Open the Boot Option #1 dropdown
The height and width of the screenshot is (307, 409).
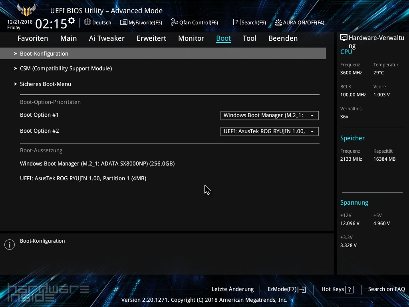(x=269, y=115)
